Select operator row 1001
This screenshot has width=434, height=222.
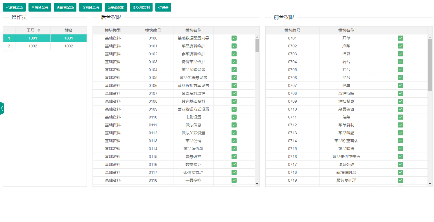pyautogui.click(x=33, y=38)
